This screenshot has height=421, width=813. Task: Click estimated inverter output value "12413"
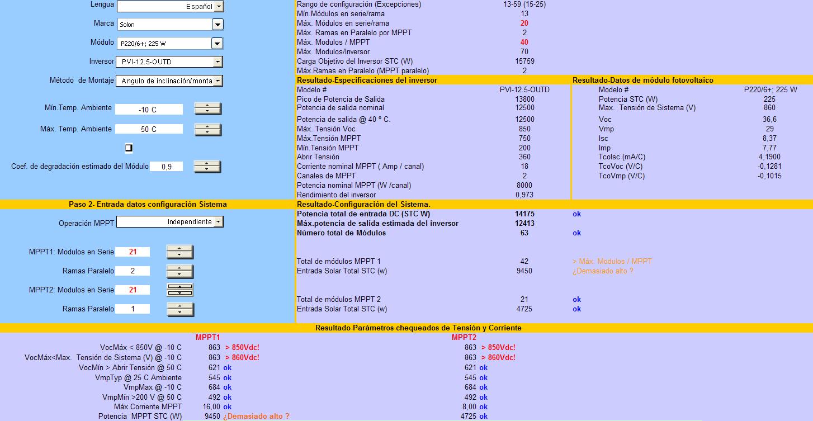tap(524, 224)
